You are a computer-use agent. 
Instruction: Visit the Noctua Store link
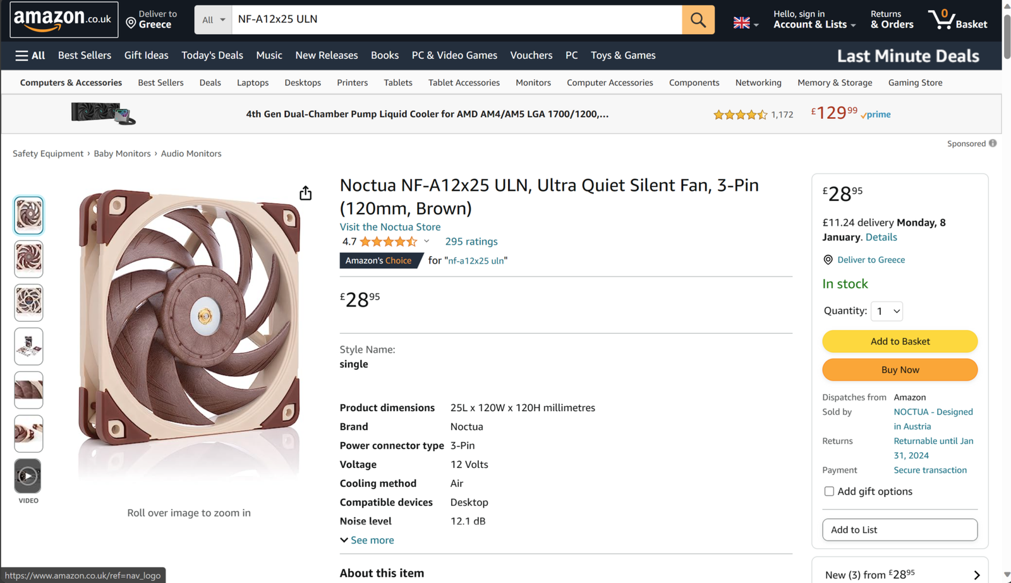coord(390,227)
